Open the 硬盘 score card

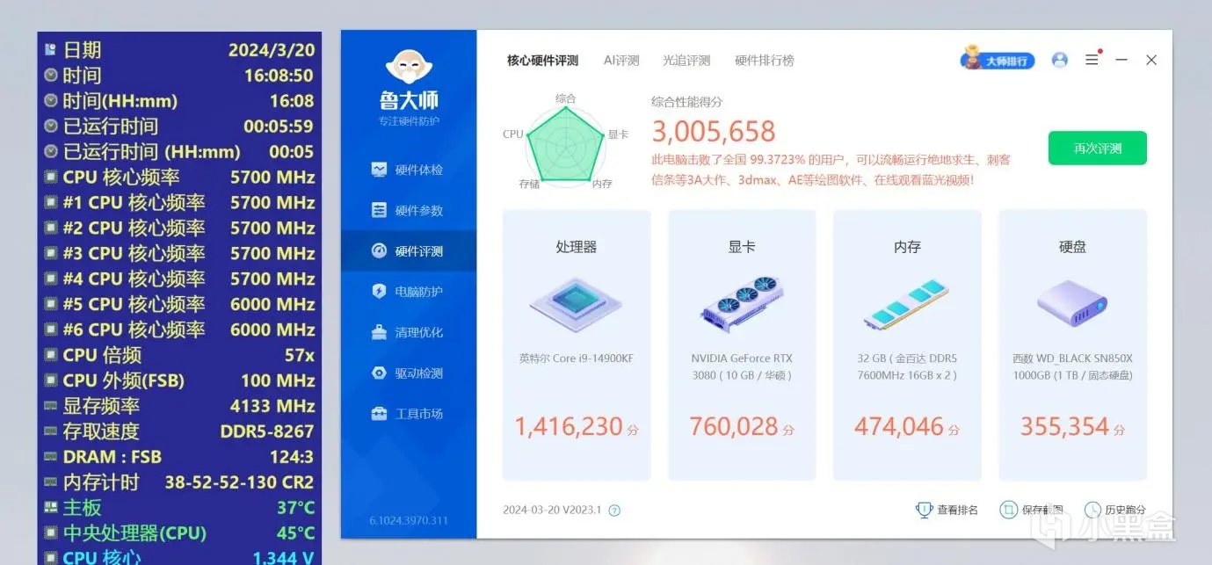(1072, 345)
